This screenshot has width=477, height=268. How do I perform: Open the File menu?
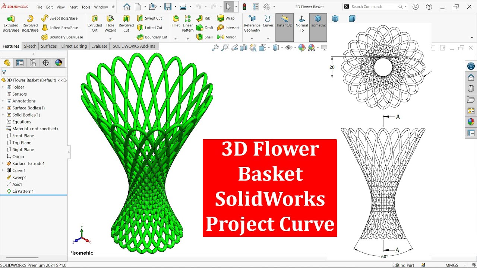coord(40,7)
